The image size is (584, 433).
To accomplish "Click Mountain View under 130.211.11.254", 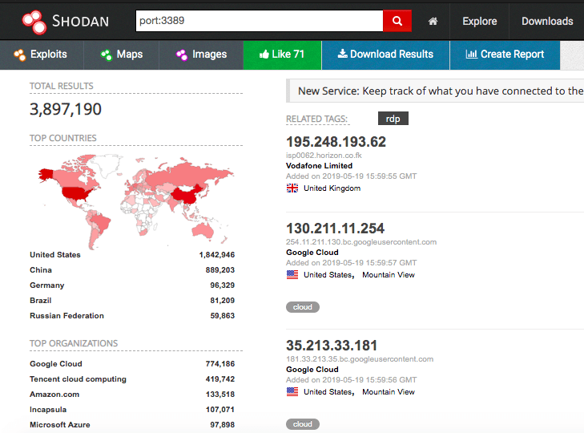I will [x=389, y=275].
